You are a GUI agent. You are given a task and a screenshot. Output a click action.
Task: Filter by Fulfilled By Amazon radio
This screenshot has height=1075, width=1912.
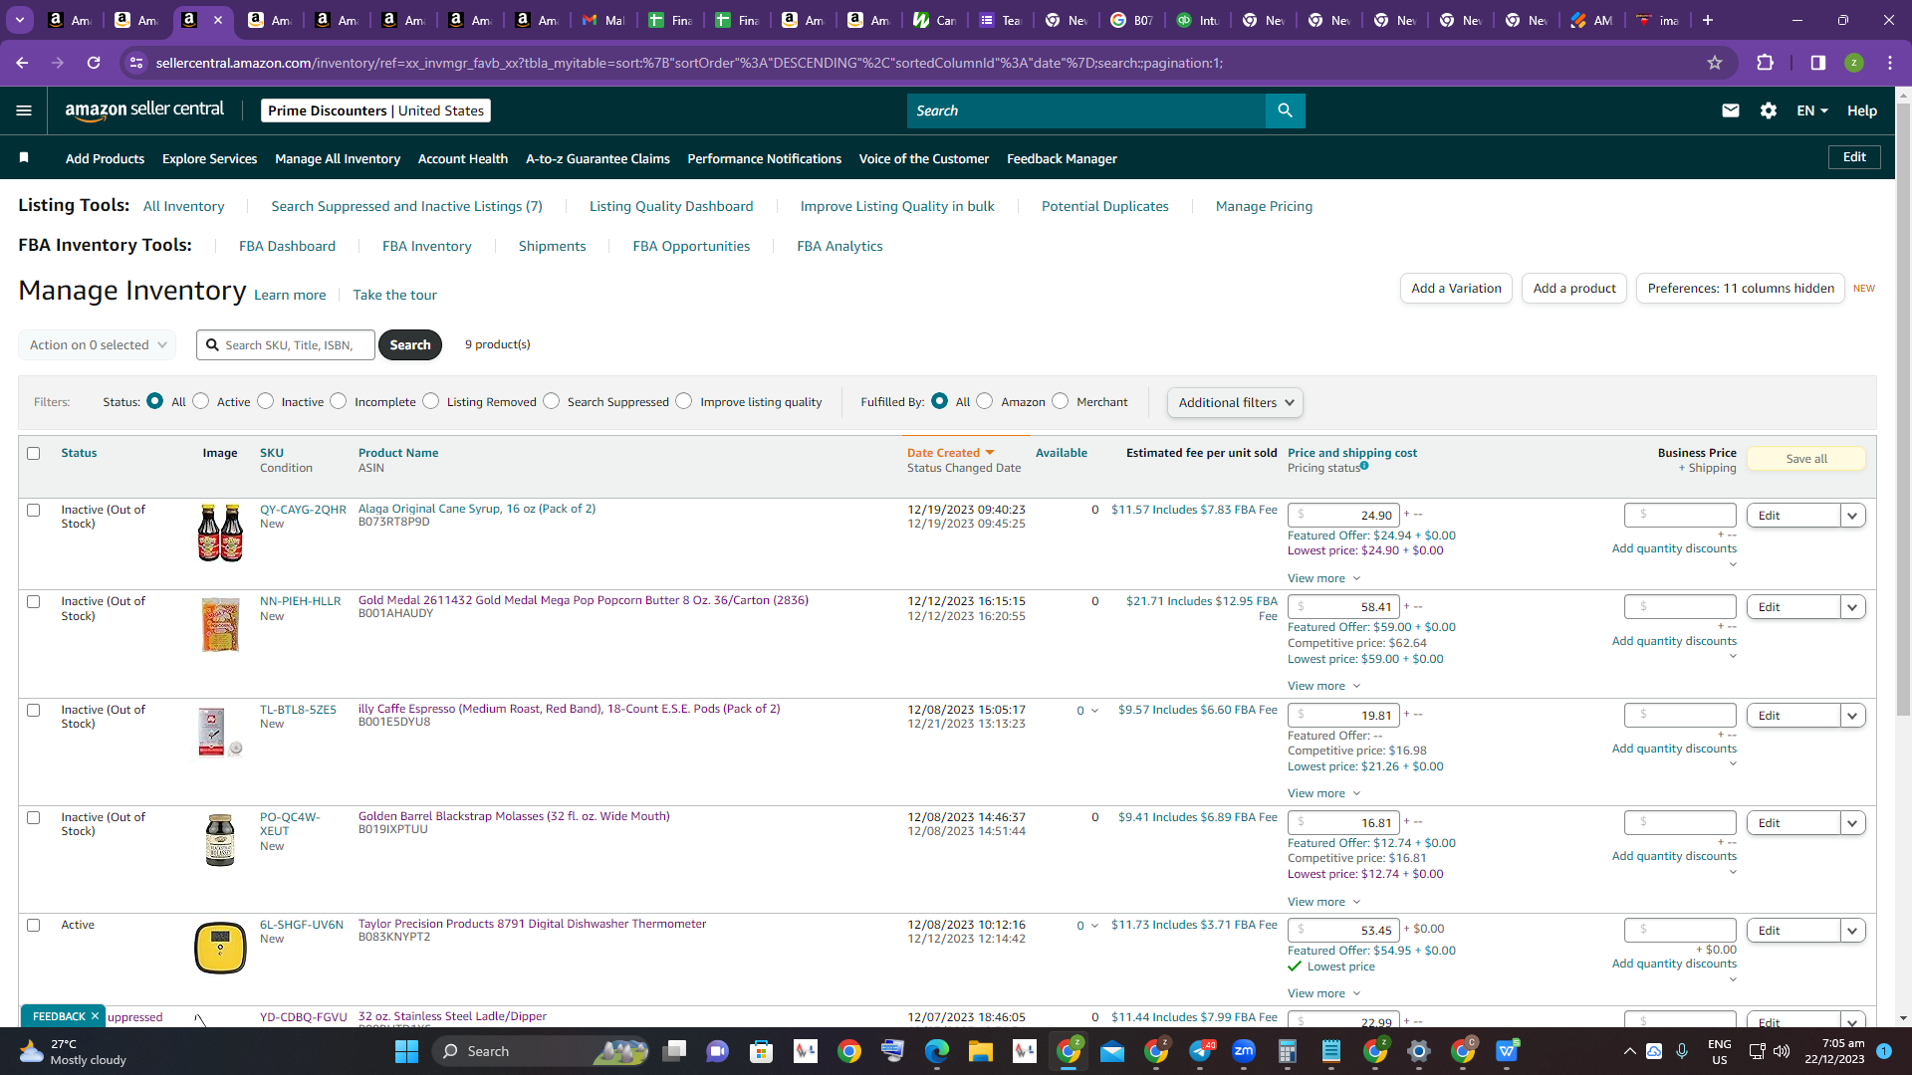[x=985, y=400]
